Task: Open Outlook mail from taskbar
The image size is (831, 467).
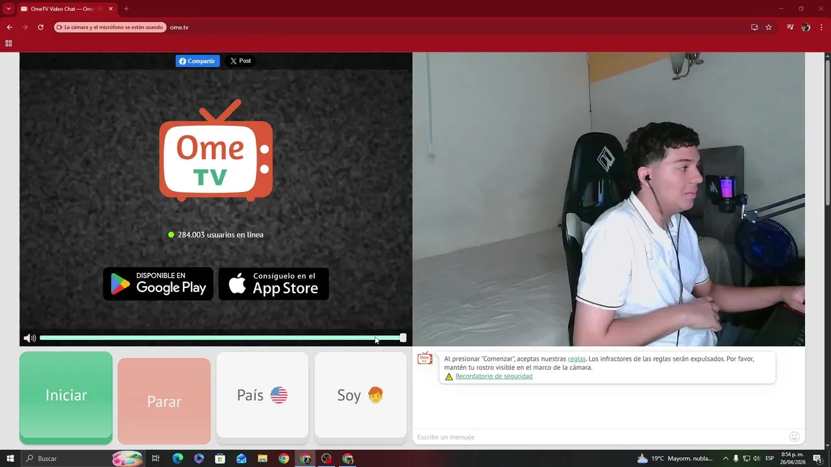Action: pos(242,459)
